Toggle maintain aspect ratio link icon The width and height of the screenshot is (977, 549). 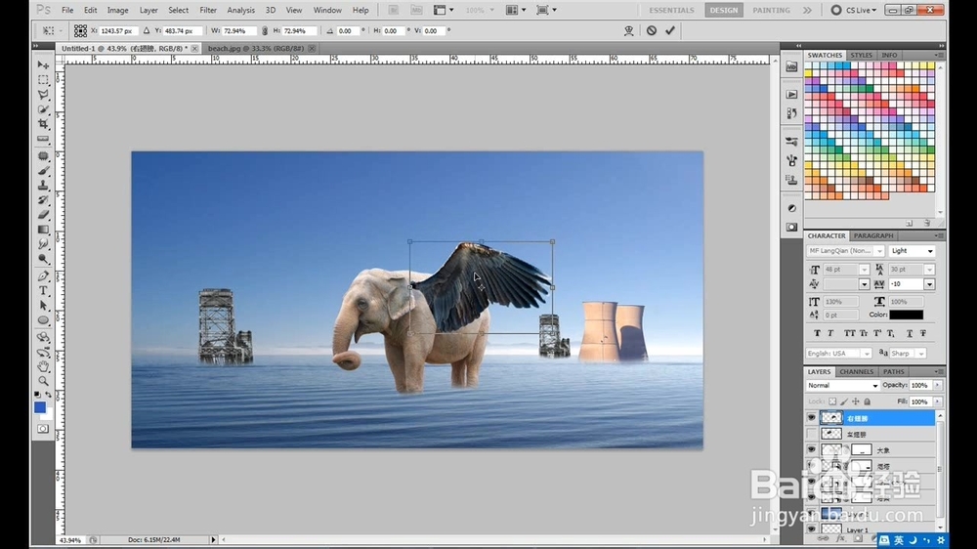click(x=265, y=30)
